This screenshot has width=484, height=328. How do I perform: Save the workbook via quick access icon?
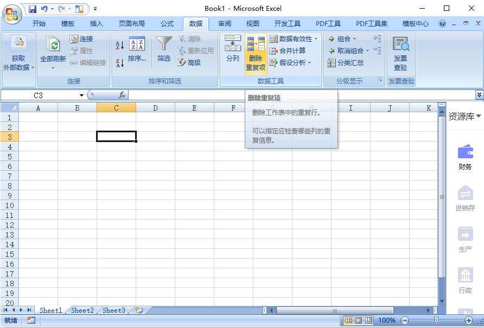(x=33, y=9)
